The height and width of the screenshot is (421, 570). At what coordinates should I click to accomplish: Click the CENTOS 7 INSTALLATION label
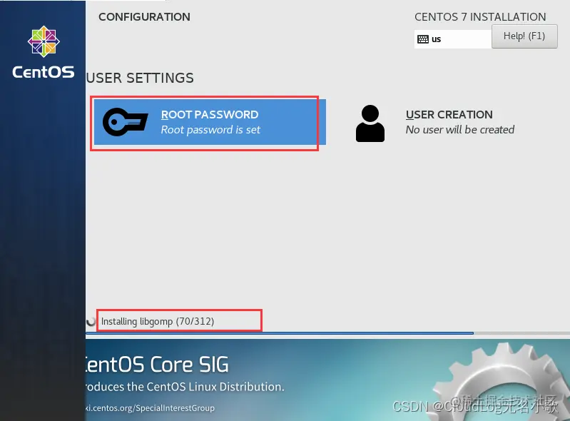tap(480, 16)
